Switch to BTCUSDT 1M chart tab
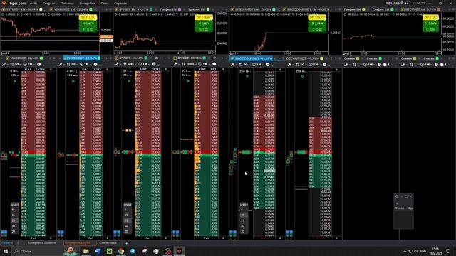 pos(420,9)
